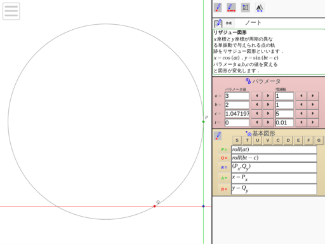The height and width of the screenshot is (244, 325).
Task: Click the font size adjustment icon
Action: coord(260,8)
